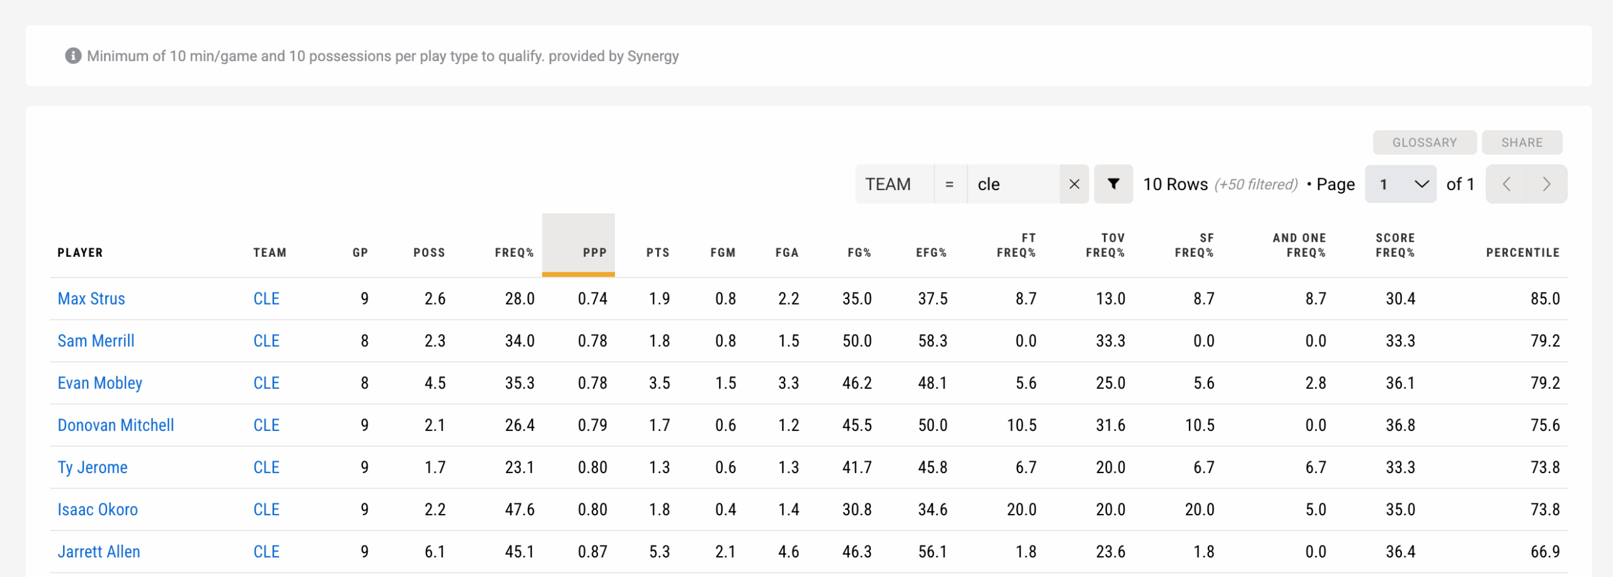Sort by the EFG% column header
The height and width of the screenshot is (577, 1613).
[931, 252]
